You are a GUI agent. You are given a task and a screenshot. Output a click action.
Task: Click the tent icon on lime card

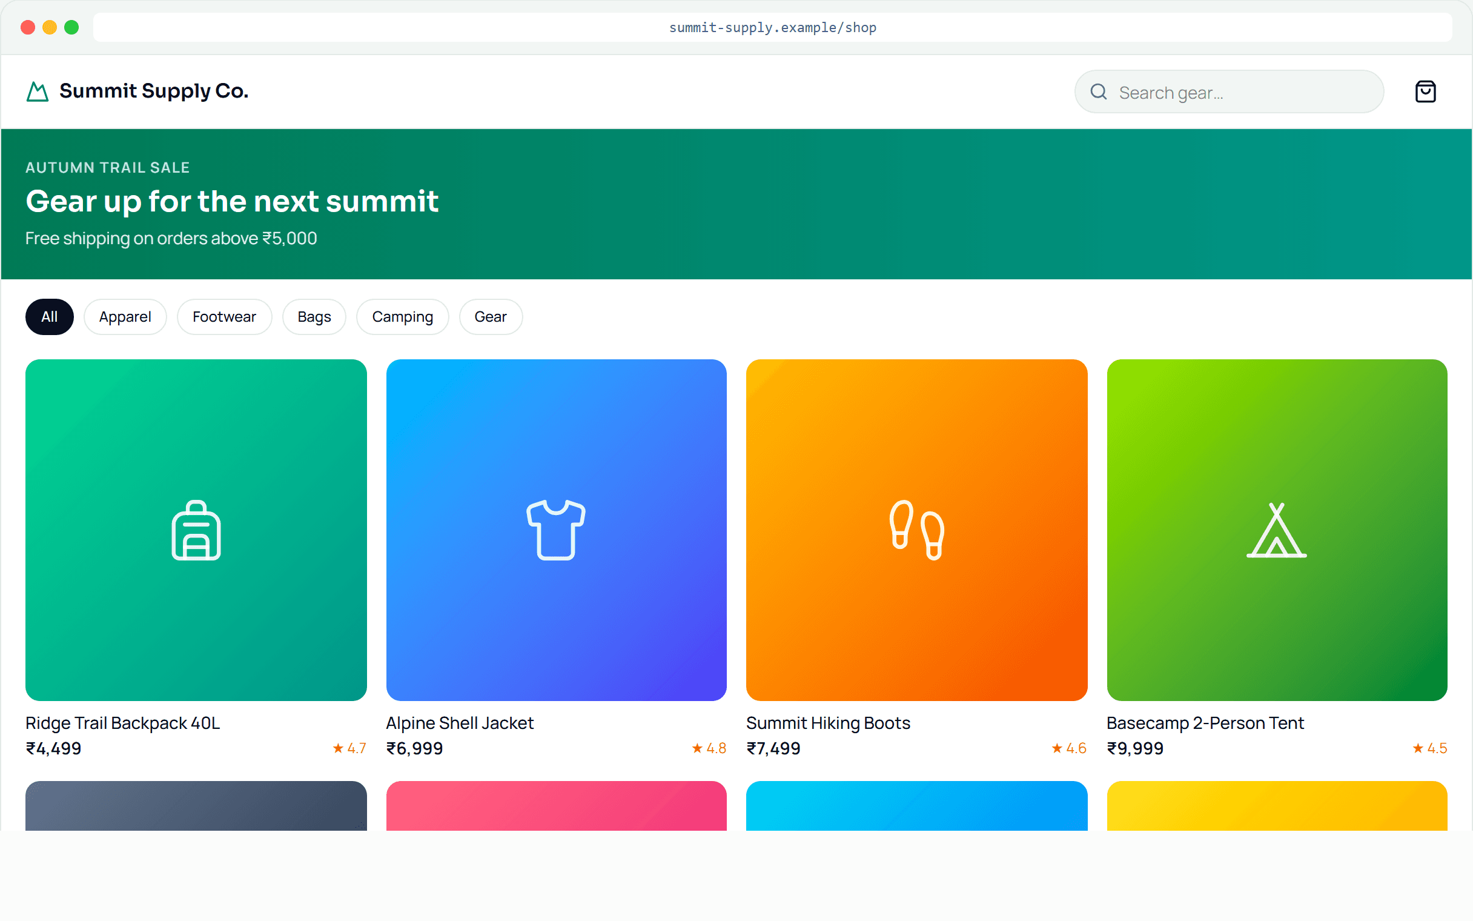point(1276,530)
